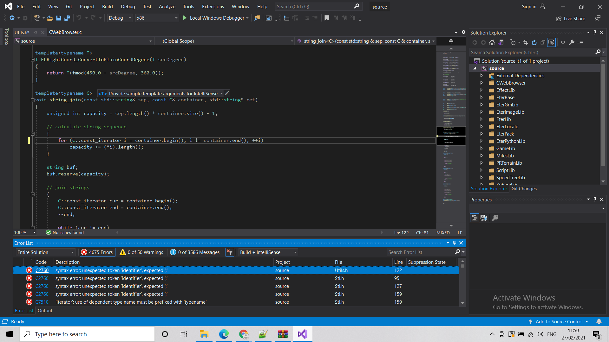
Task: Click in Search Solution Explorer field
Action: click(532, 53)
